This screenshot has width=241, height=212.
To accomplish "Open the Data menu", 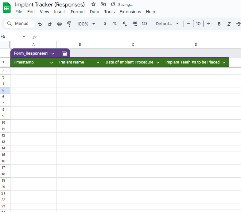I will pos(94,12).
